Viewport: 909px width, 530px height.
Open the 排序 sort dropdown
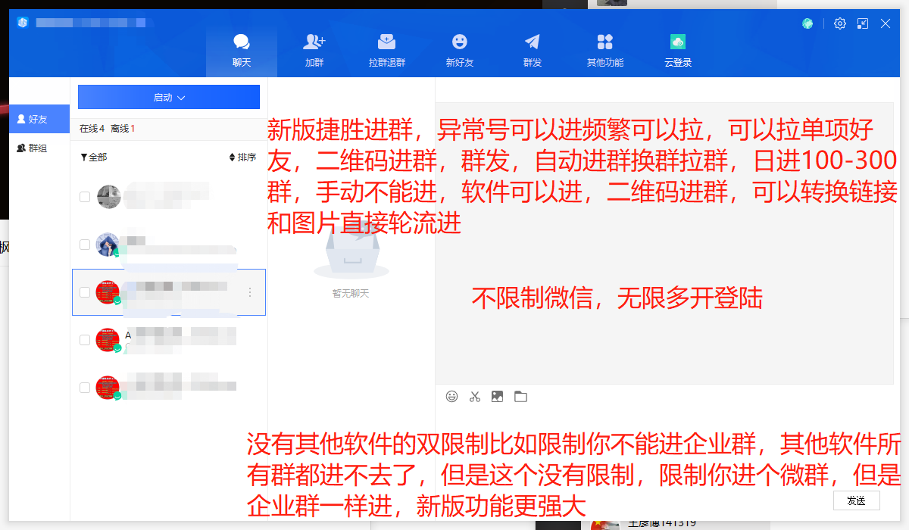[x=242, y=157]
